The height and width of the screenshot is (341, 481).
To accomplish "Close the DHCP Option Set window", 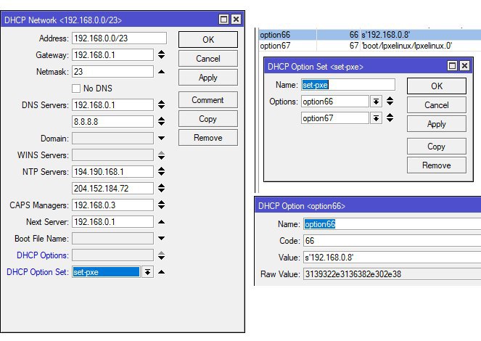I will click(x=464, y=66).
